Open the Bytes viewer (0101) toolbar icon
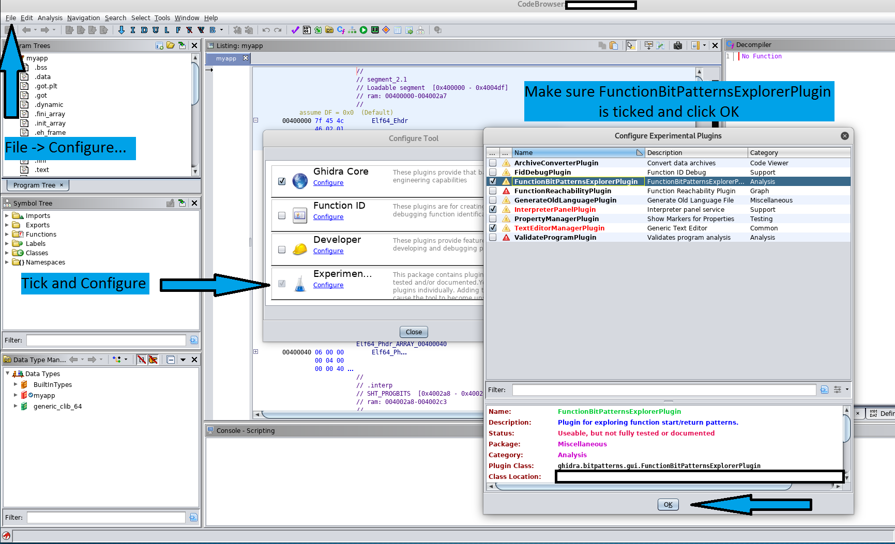 tap(307, 30)
